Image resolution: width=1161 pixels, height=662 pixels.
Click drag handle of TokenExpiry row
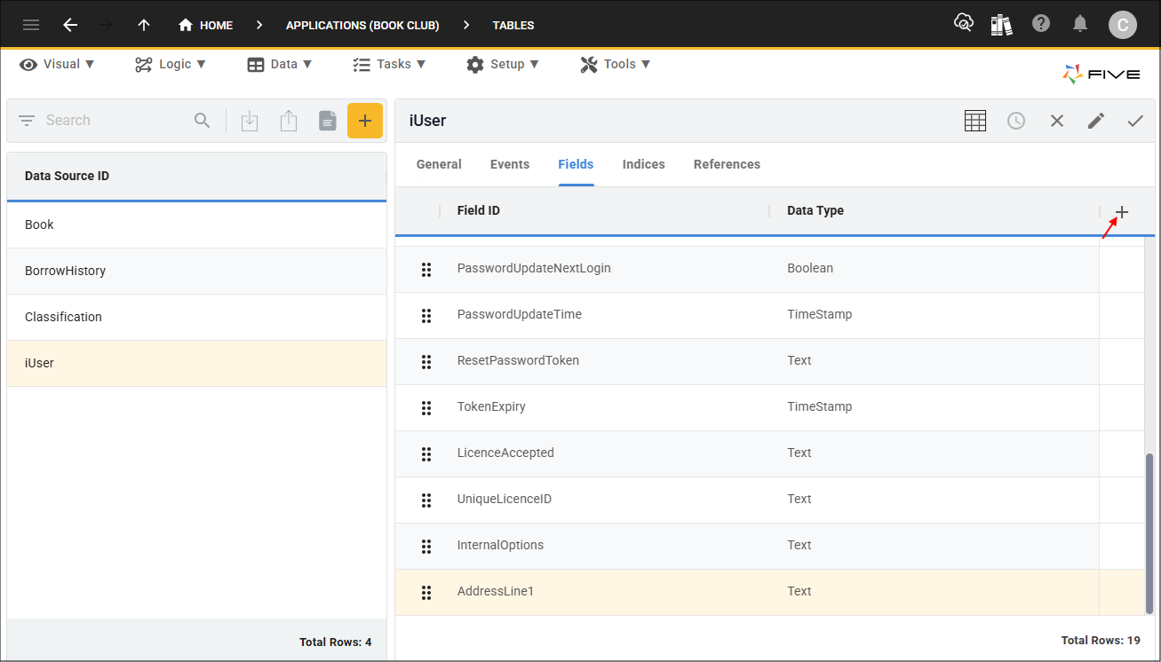pos(426,407)
